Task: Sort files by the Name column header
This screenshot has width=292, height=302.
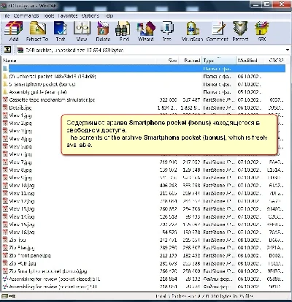Action: 78,60
